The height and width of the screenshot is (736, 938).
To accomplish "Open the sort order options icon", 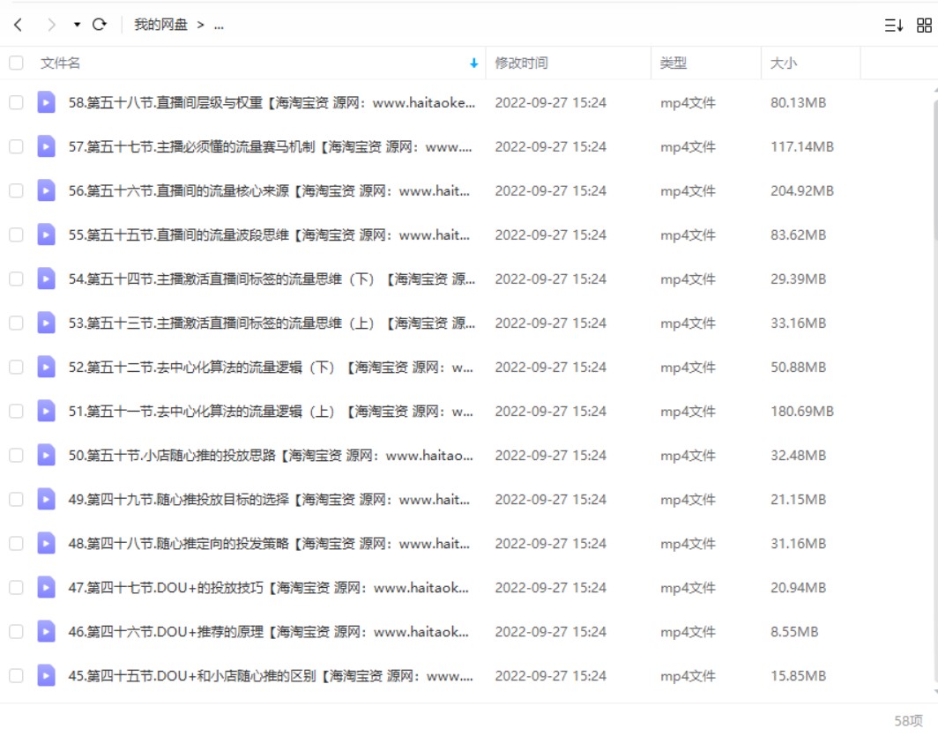I will (894, 25).
